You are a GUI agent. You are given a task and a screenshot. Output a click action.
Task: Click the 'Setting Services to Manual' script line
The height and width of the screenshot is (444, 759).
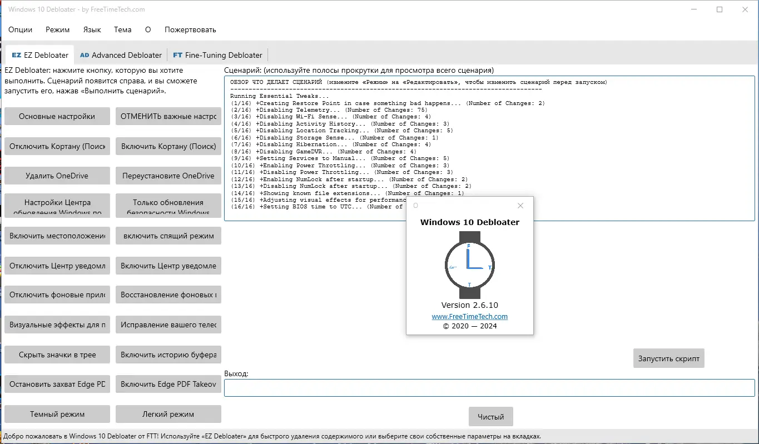[340, 159]
